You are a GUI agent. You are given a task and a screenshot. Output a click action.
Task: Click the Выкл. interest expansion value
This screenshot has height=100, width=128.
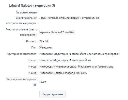click(43, 82)
